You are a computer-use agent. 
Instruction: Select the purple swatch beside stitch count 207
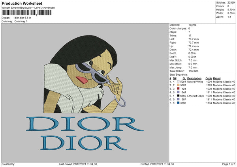tap(179, 99)
